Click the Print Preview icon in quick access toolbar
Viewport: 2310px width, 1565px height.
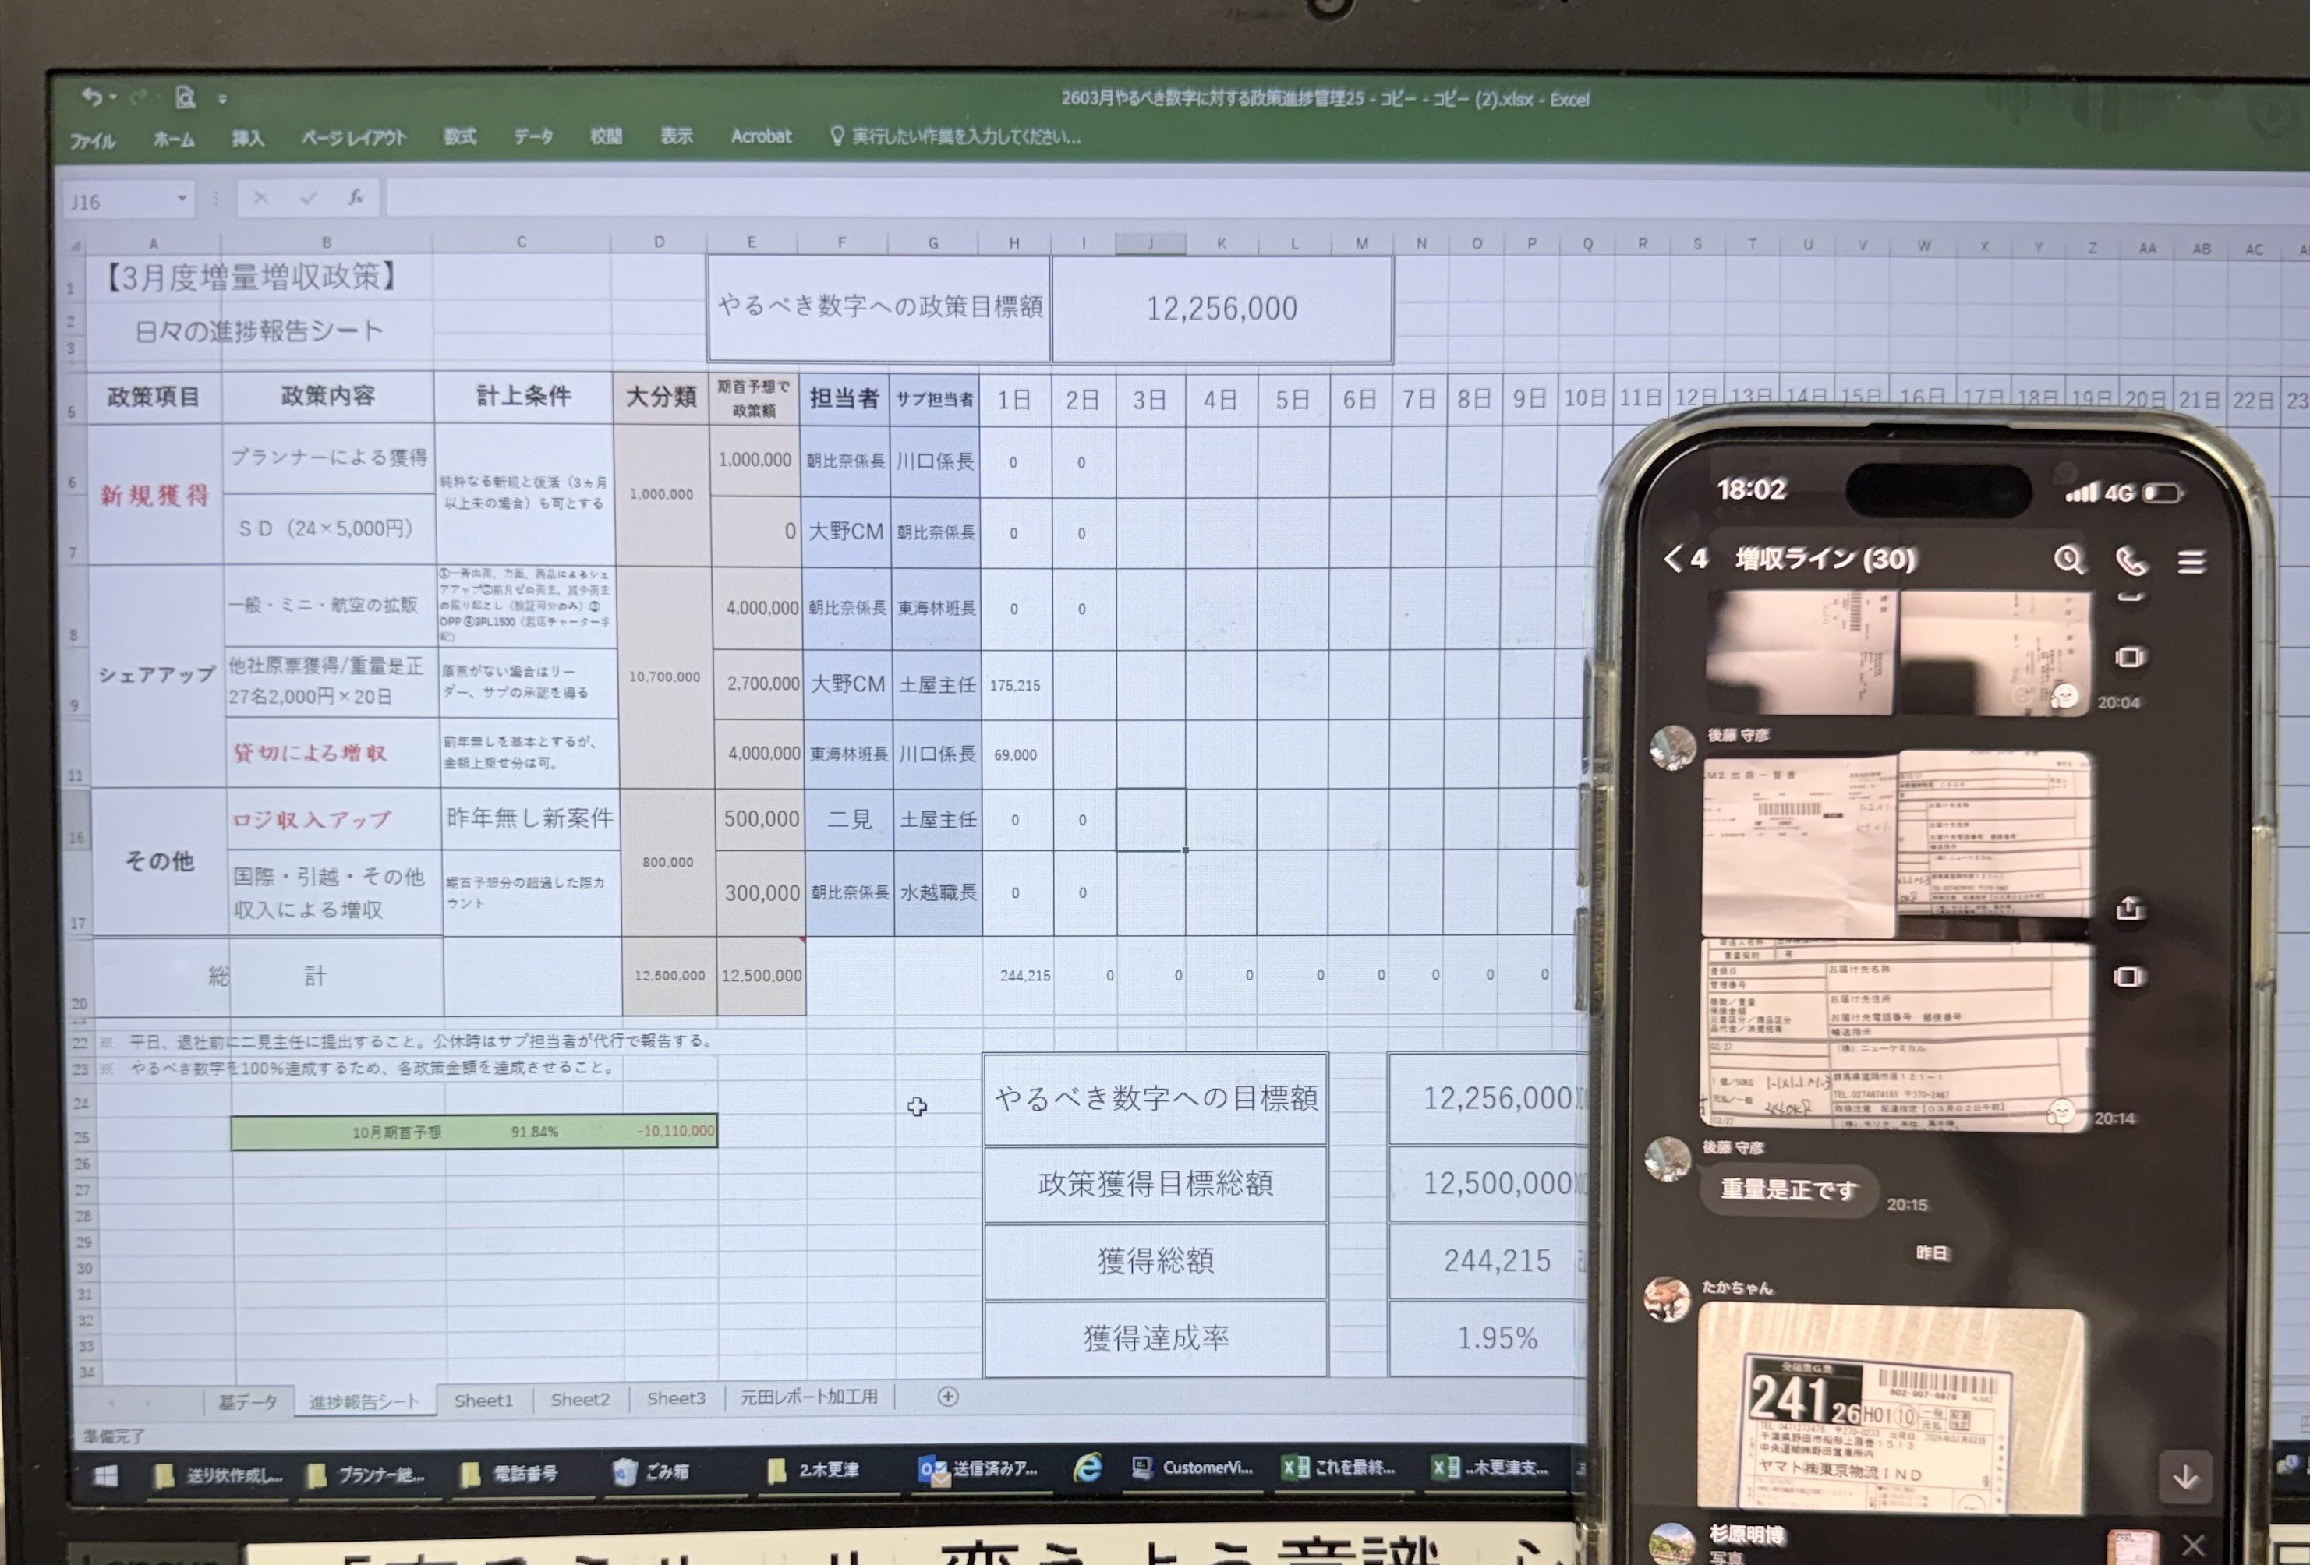(x=185, y=97)
